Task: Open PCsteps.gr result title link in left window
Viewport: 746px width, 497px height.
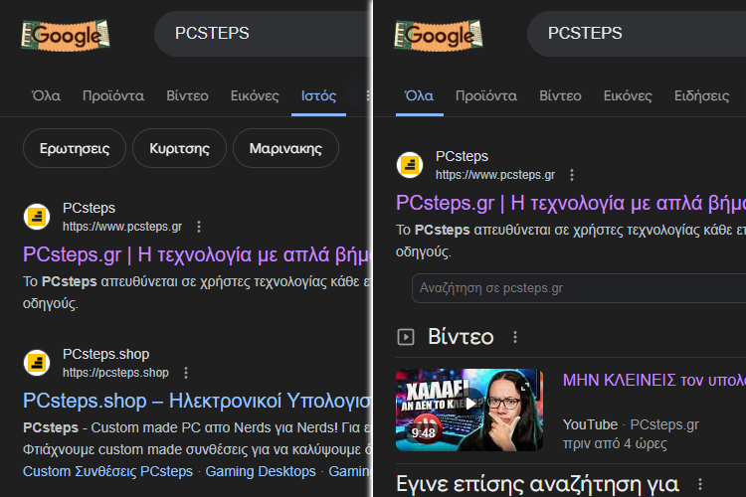Action: (x=197, y=254)
